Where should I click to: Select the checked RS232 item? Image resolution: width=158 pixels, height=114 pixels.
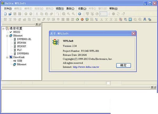tap(17, 32)
